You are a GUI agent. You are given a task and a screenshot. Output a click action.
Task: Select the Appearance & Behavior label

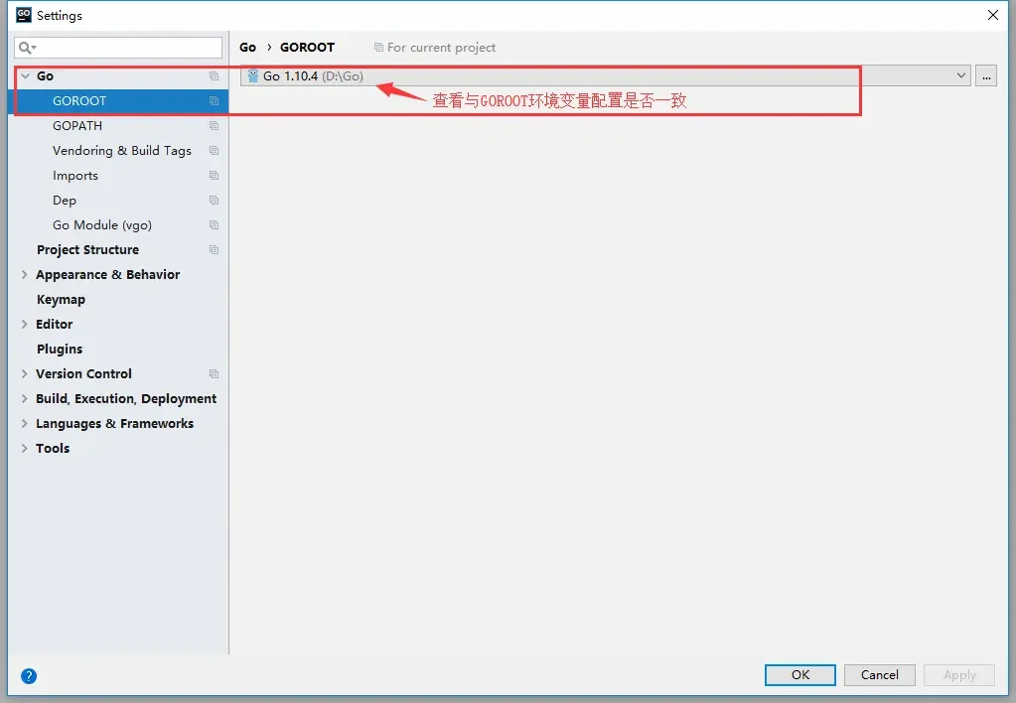pyautogui.click(x=107, y=274)
